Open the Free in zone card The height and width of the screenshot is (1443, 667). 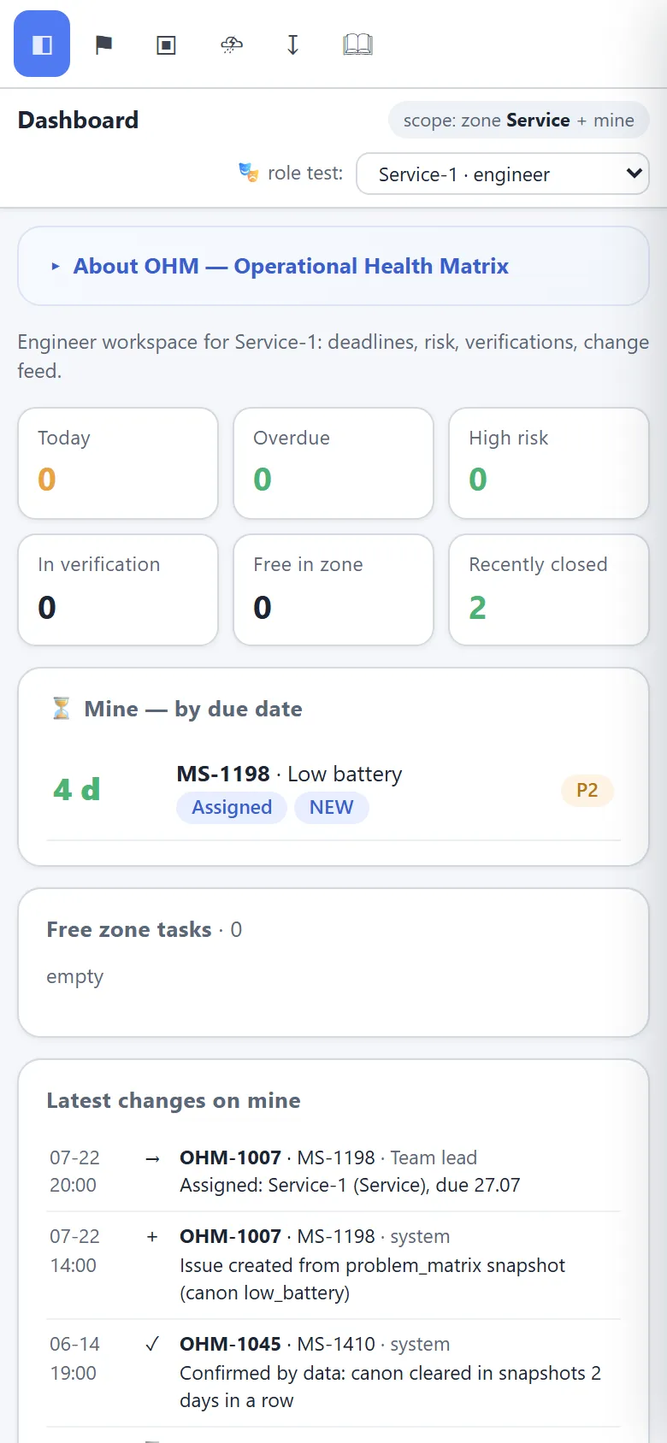click(333, 590)
